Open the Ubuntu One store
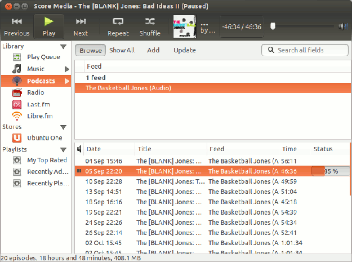The height and width of the screenshot is (262, 352). point(36,138)
